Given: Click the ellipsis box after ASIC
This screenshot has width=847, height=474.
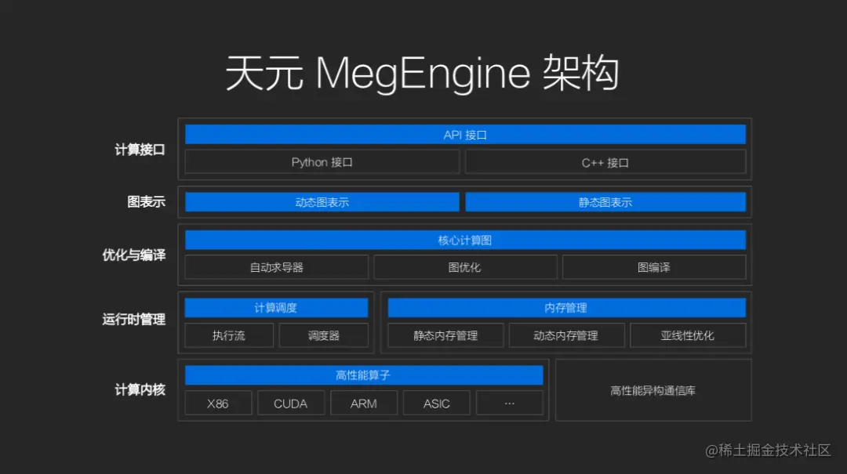Looking at the screenshot, I should pos(510,403).
